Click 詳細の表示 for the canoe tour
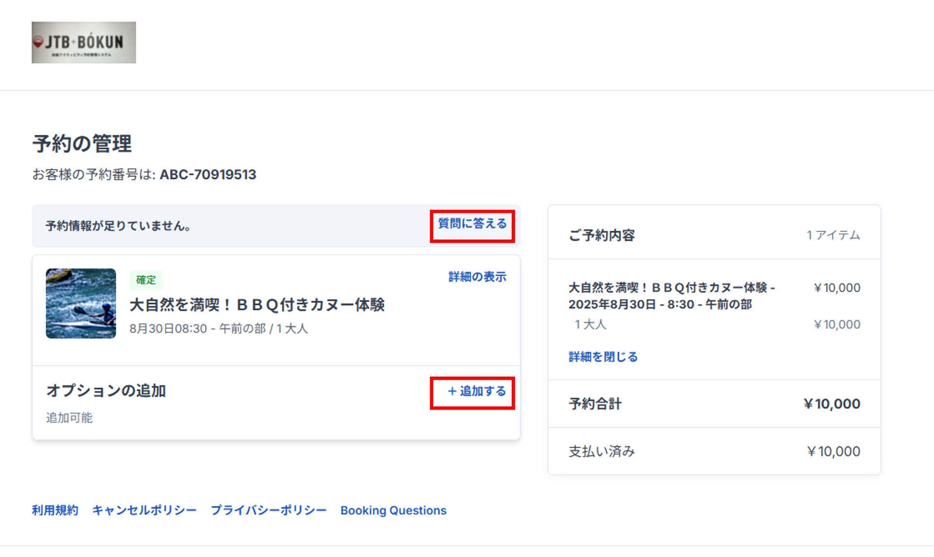 pyautogui.click(x=477, y=277)
